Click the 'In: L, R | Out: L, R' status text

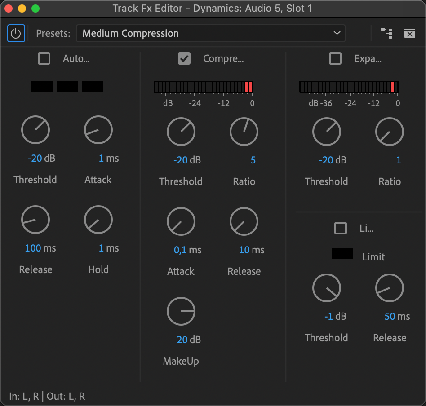[x=47, y=396]
